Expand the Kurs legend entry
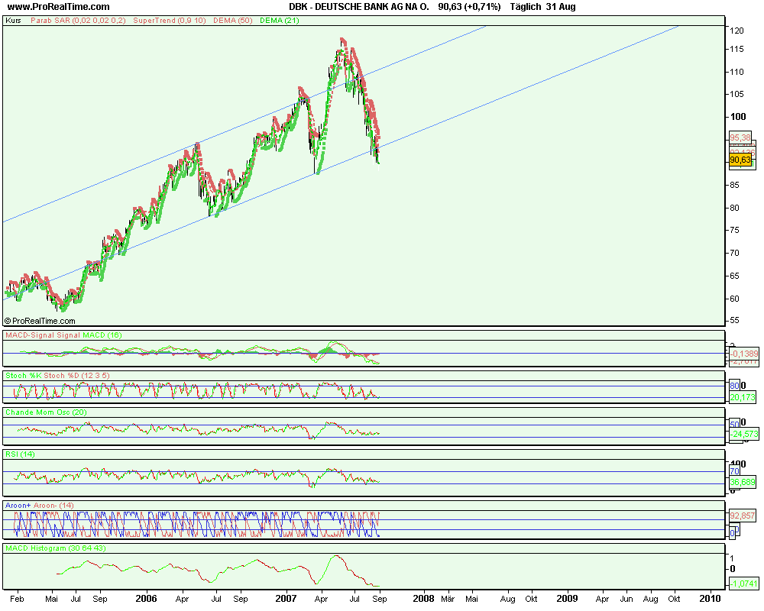 pos(12,21)
